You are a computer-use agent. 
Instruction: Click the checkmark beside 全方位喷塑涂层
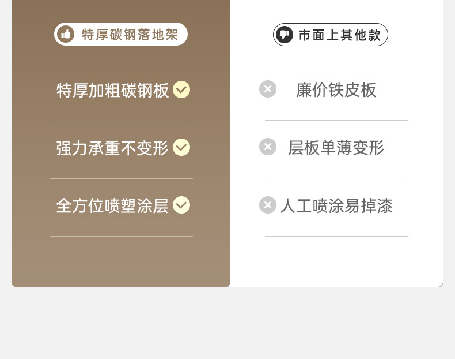(x=181, y=205)
